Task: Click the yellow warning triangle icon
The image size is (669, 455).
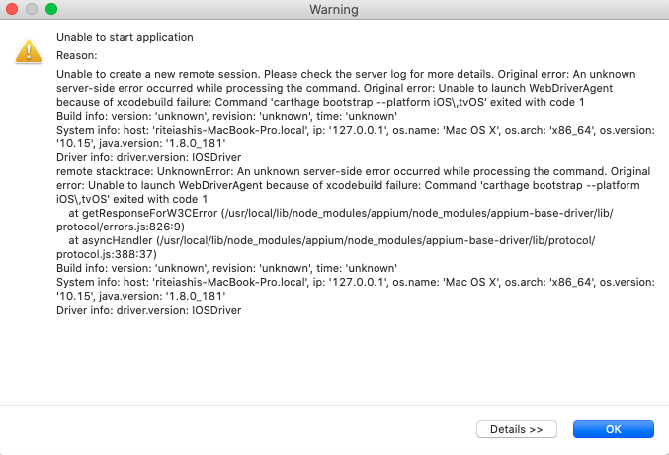Action: click(28, 50)
